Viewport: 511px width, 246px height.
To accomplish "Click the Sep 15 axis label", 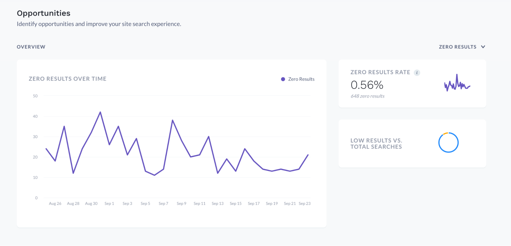I will [x=236, y=204].
